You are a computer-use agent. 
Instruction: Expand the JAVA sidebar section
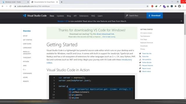click(x=25, y=66)
